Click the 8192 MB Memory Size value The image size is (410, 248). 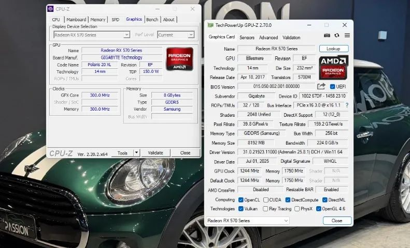click(x=256, y=143)
